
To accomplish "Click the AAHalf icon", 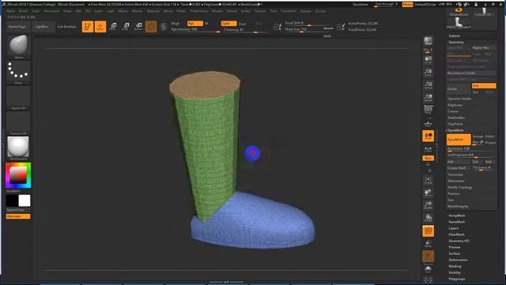I will coord(429,97).
